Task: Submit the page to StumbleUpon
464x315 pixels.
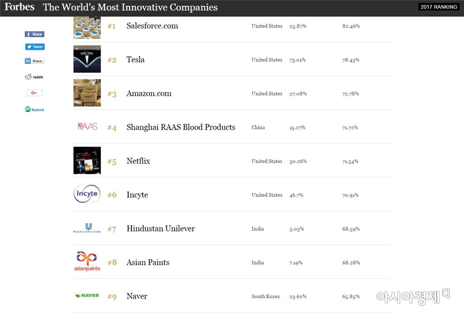Action: coord(34,110)
